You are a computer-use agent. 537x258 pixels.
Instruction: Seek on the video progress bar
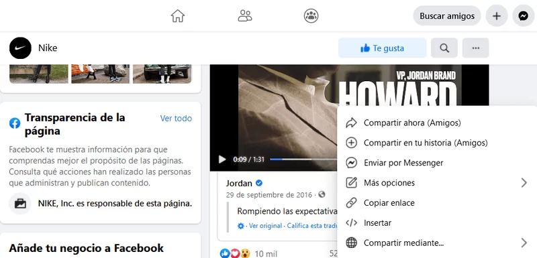[303, 159]
